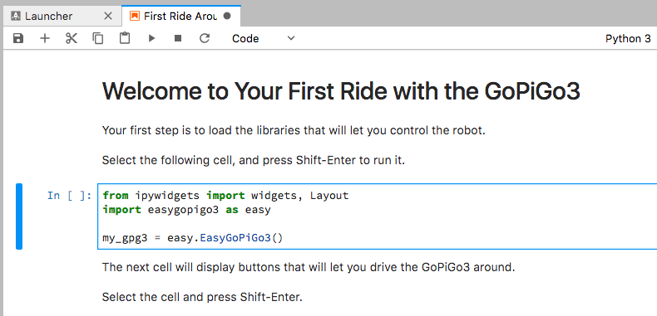Open the cell type Code dropdown
This screenshot has width=657, height=316.
pyautogui.click(x=264, y=38)
